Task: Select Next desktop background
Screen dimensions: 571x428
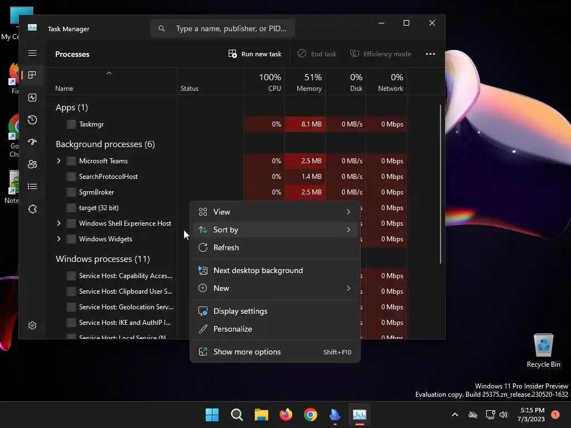Action: coord(275,270)
